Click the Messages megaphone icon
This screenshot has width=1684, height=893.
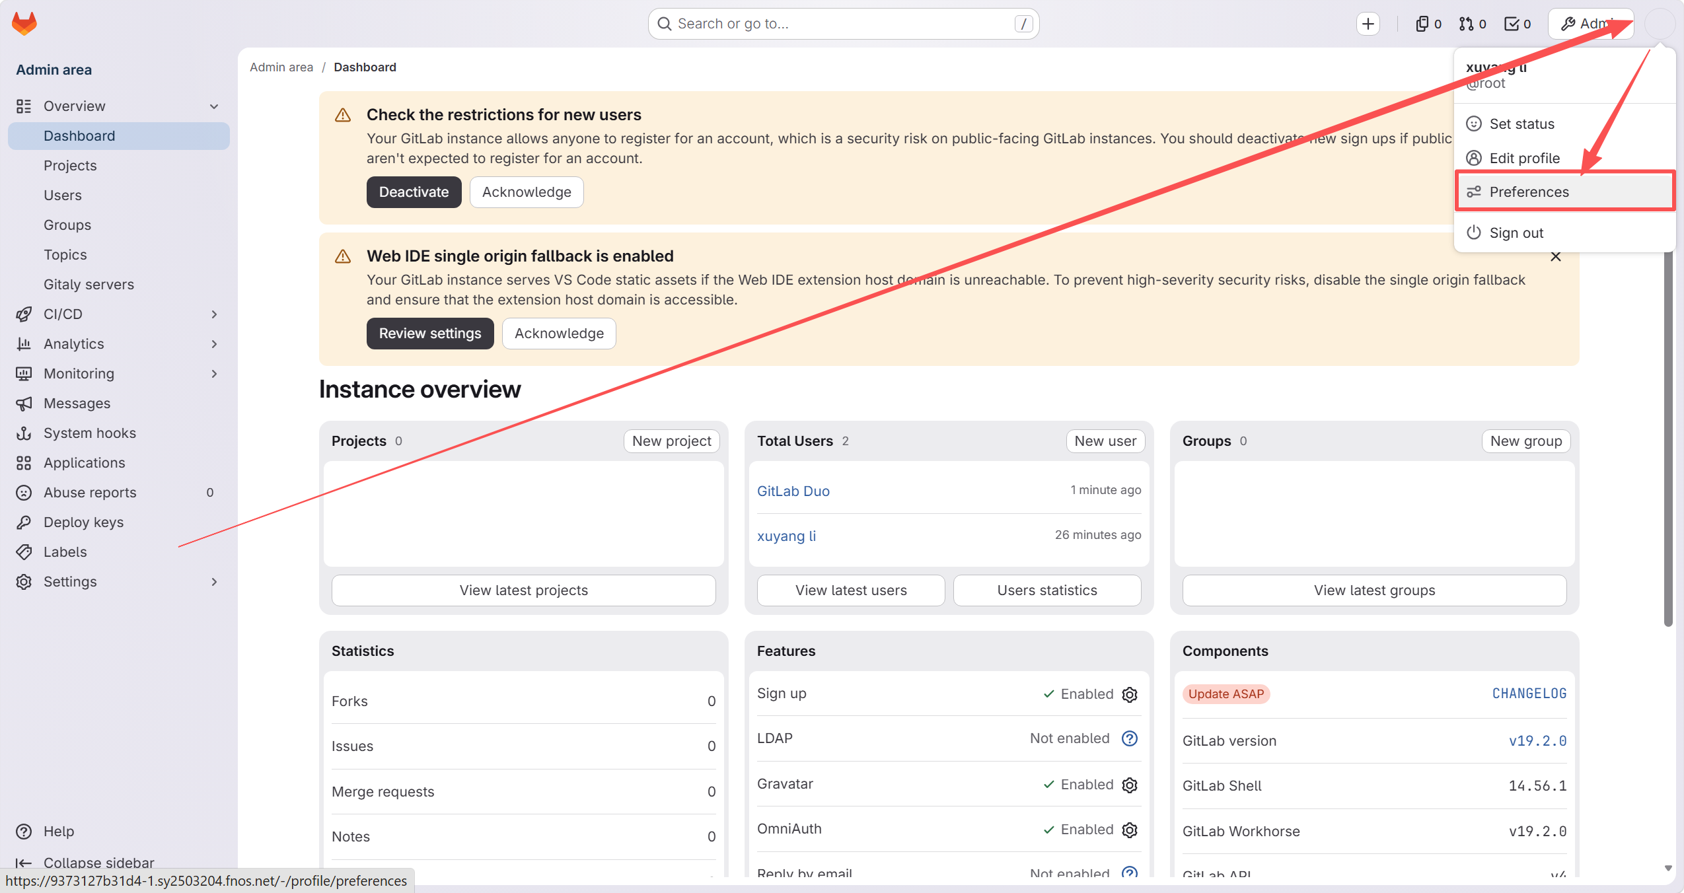pos(24,404)
